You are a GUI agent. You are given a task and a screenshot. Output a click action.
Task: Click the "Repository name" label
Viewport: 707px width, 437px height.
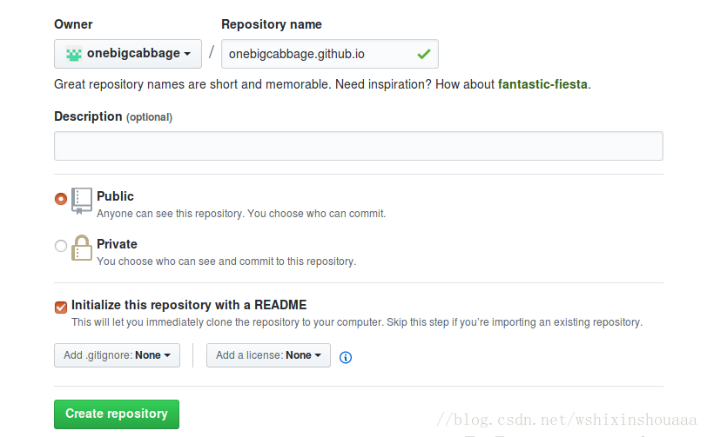(x=272, y=24)
